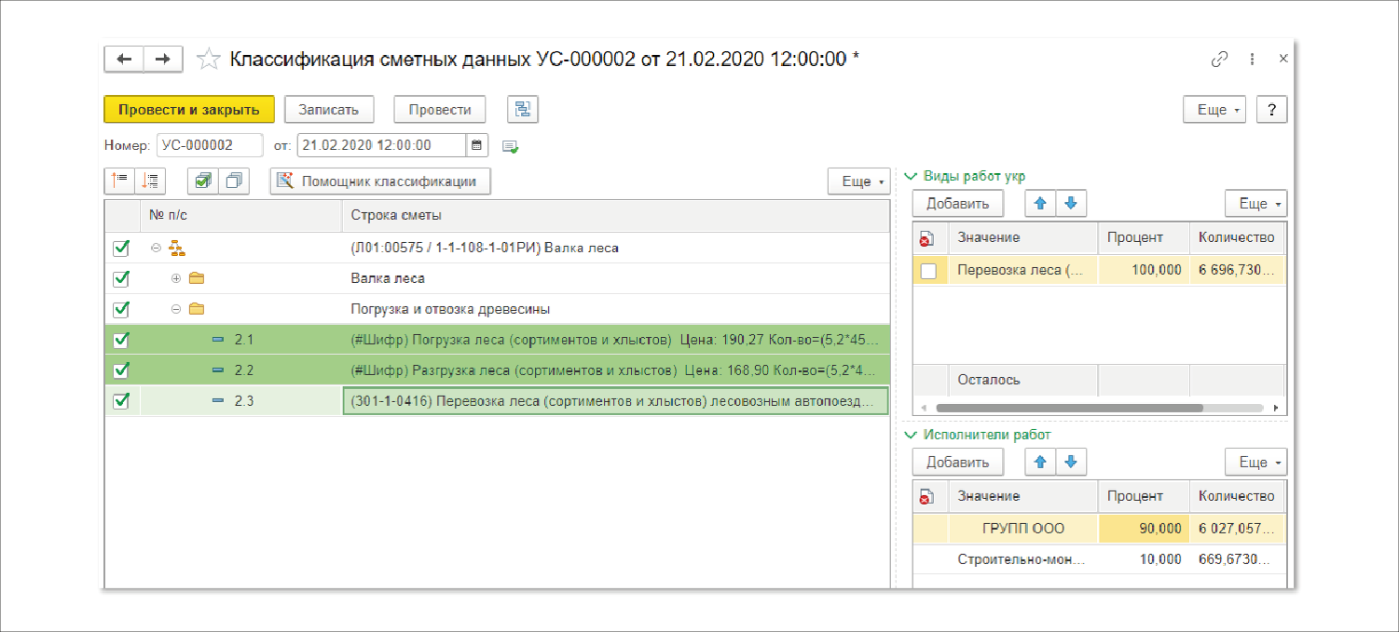Open the top-right Еще dropdown menu
This screenshot has height=632, width=1399.
[x=1214, y=109]
